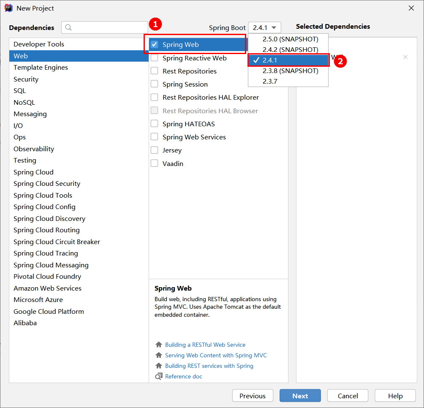Image resolution: width=424 pixels, height=408 pixels.
Task: Select the Microsoft Azure category
Action: coord(79,300)
